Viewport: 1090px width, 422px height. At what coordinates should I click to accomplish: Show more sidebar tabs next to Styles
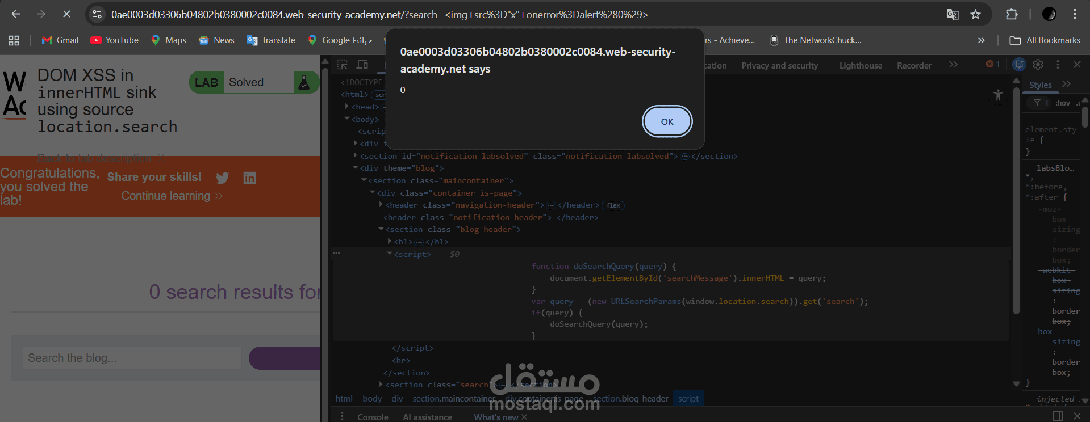click(x=1066, y=85)
